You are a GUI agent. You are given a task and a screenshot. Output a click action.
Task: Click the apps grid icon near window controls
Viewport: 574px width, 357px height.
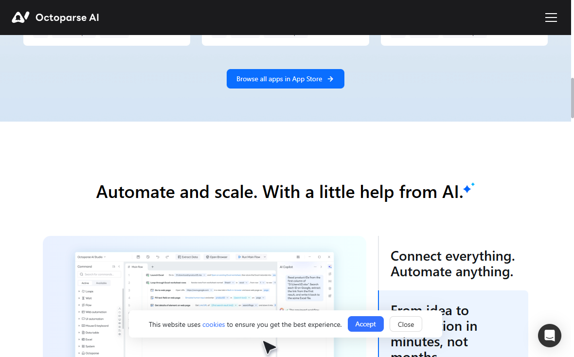pos(298,257)
